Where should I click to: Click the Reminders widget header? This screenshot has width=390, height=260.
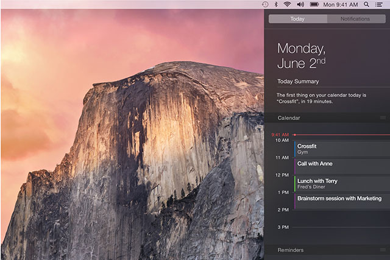point(291,250)
